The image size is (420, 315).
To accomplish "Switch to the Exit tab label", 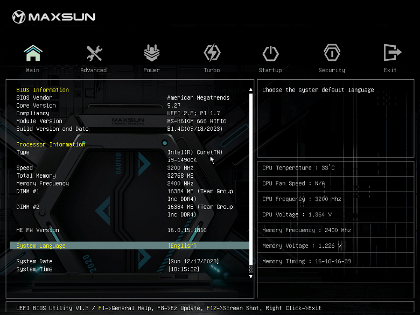I will click(x=390, y=70).
